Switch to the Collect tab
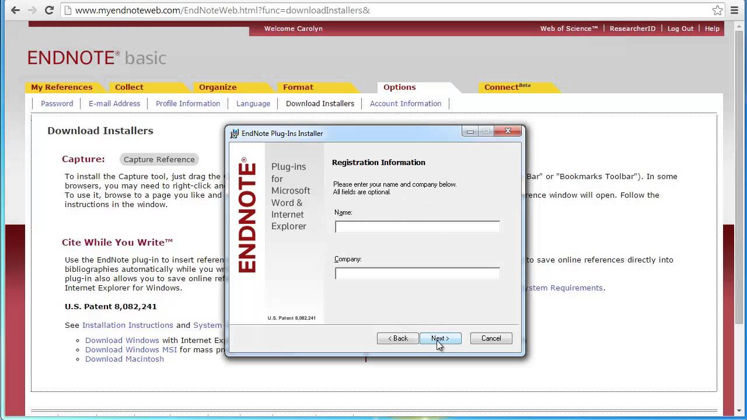747x420 pixels. [x=129, y=87]
